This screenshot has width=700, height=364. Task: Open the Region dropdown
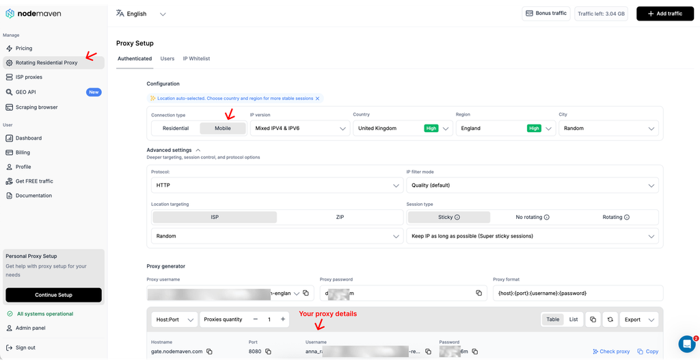point(505,128)
